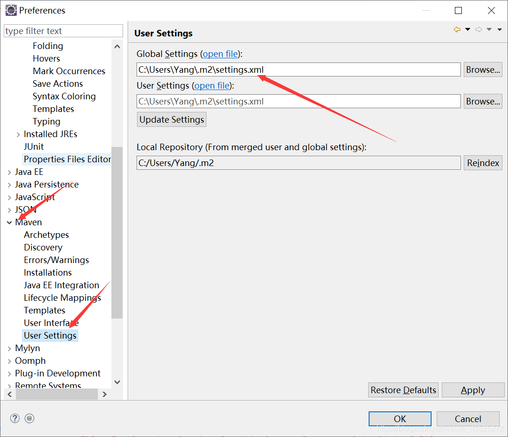Click the scroll down arrow in tree
The height and width of the screenshot is (437, 508).
point(117,382)
